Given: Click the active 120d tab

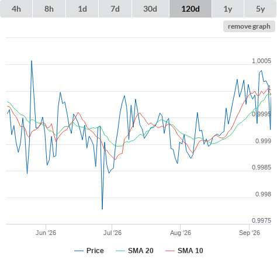Looking at the screenshot, I should 191,9.
